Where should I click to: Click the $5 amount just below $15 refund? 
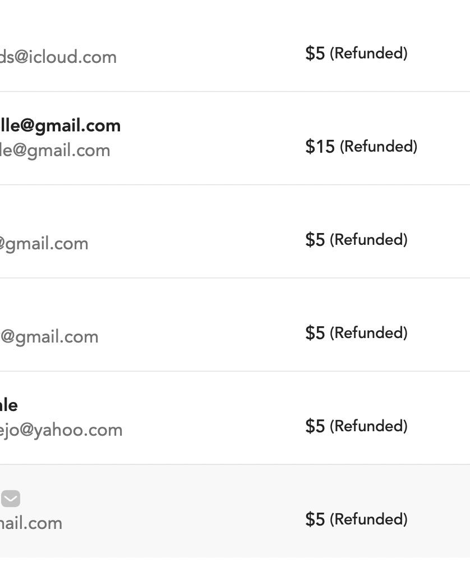click(315, 239)
